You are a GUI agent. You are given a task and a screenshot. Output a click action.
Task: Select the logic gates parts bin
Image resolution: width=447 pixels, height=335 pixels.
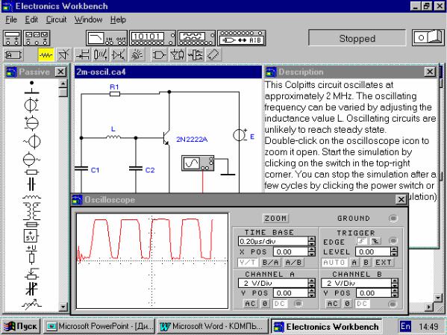(x=159, y=54)
